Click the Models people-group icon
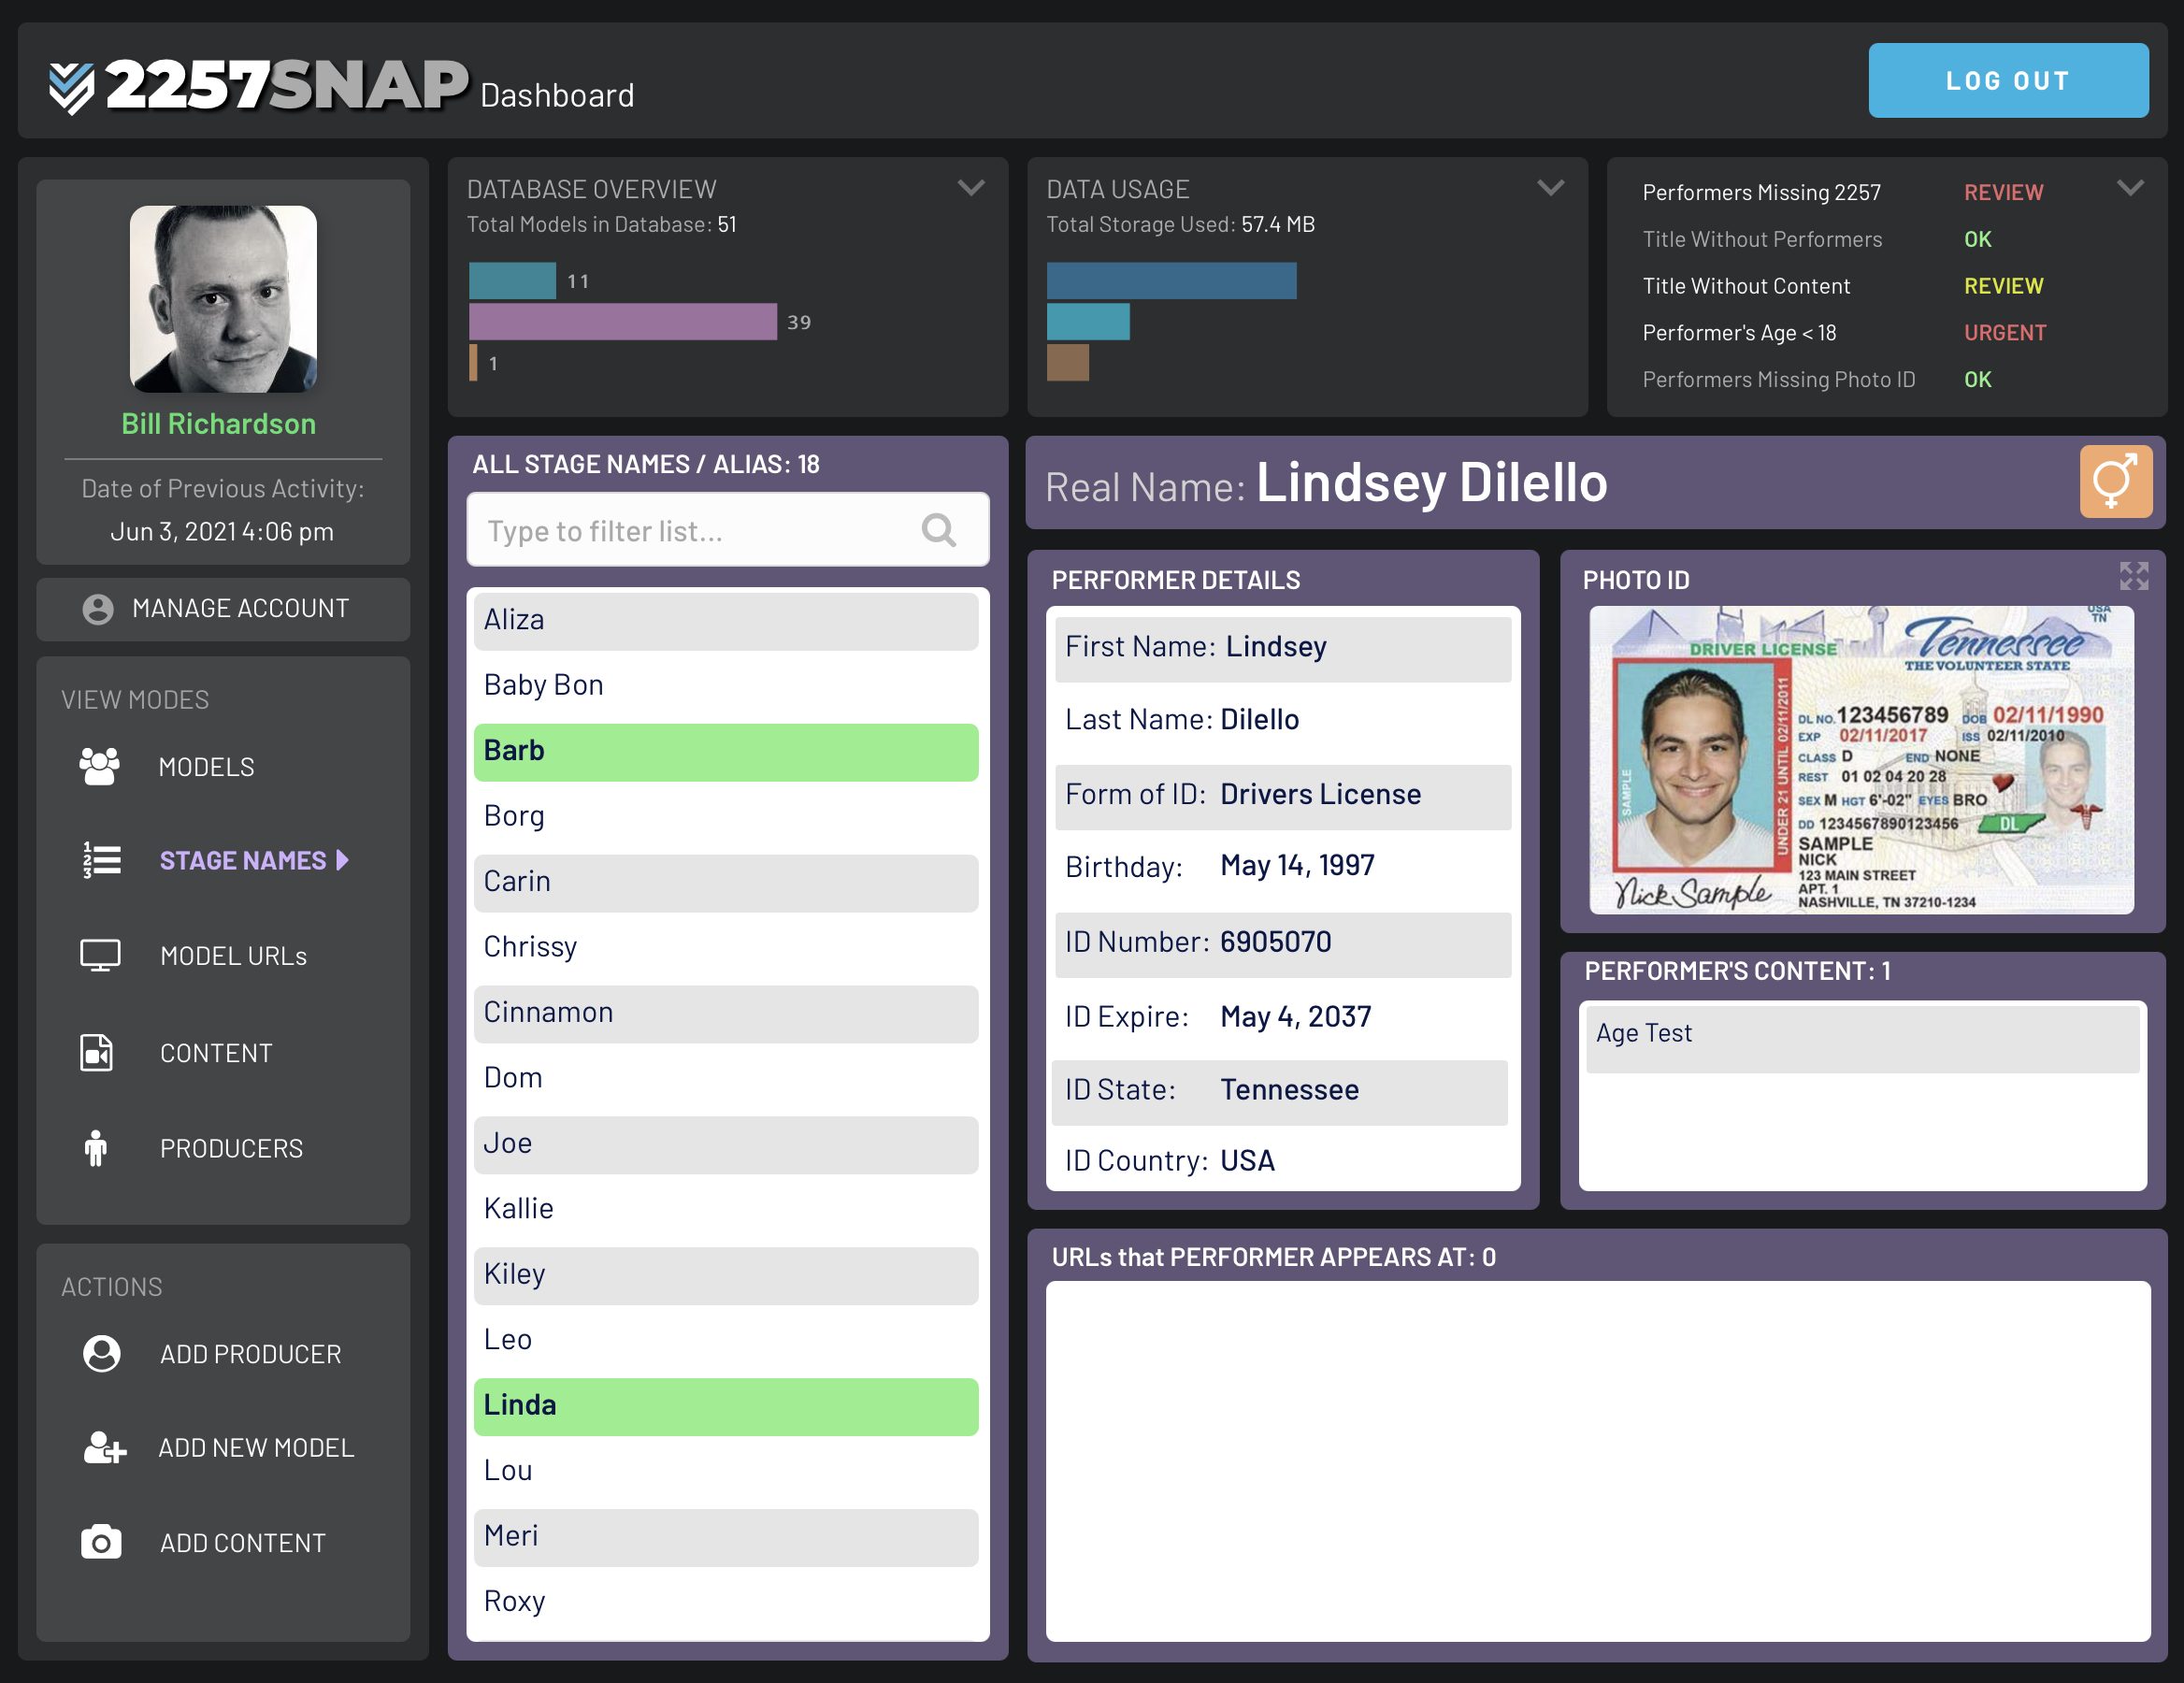Screen dimensions: 2184x1683 (x=99, y=767)
